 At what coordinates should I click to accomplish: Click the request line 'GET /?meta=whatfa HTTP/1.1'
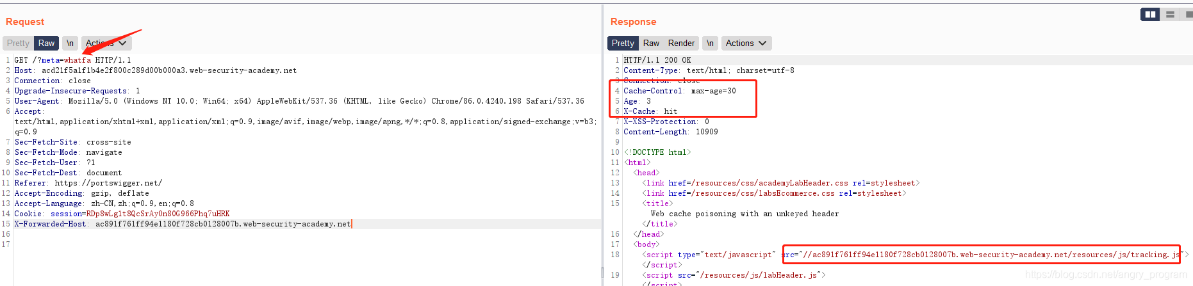(73, 60)
